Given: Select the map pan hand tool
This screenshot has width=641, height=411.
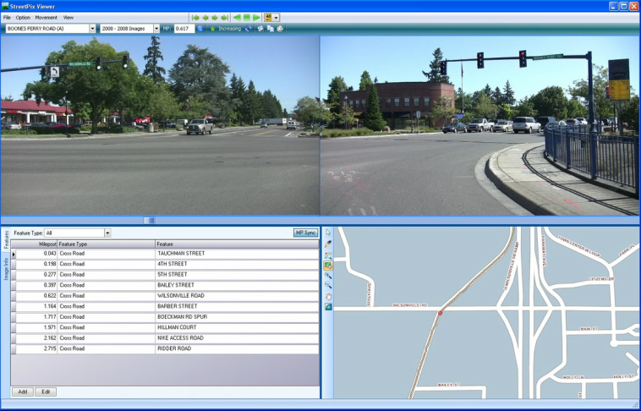Looking at the screenshot, I should 328,296.
